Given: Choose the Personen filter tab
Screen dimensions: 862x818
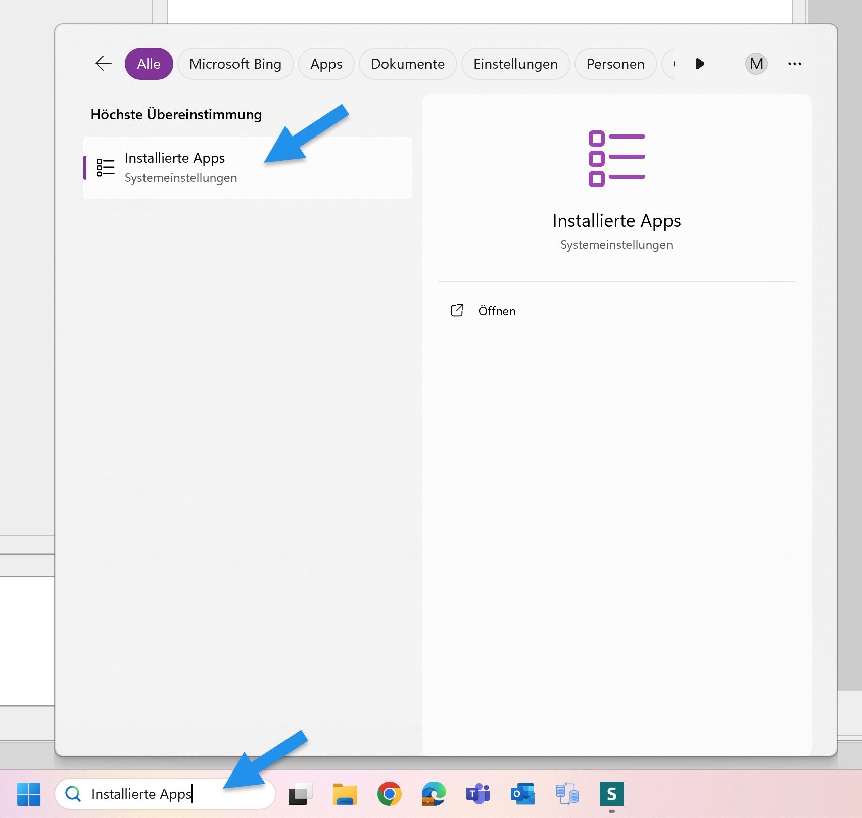Looking at the screenshot, I should tap(615, 64).
